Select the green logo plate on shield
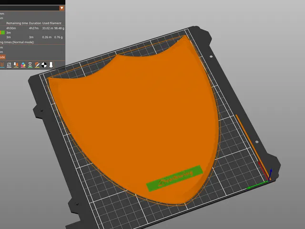The width and height of the screenshot is (305, 229). (x=174, y=178)
